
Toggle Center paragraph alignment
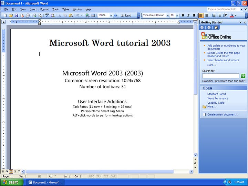click(x=207, y=15)
